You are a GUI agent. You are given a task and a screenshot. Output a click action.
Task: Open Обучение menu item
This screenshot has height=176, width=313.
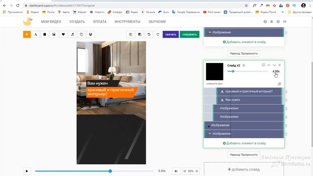[x=157, y=22]
